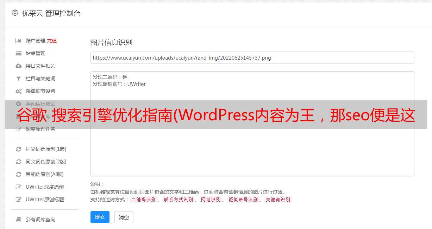Click the edit icon for UWriter原创标题
Screen dimensions: 432x229
point(19,200)
